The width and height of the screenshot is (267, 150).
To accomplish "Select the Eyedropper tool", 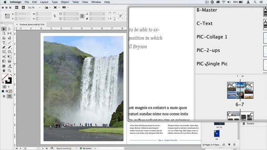I will click(x=10, y=66).
